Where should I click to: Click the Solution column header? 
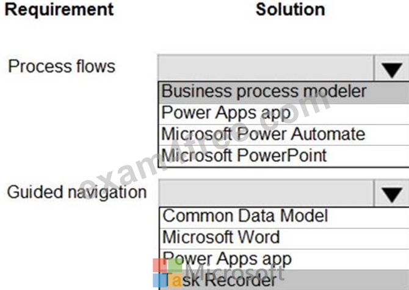tap(291, 10)
